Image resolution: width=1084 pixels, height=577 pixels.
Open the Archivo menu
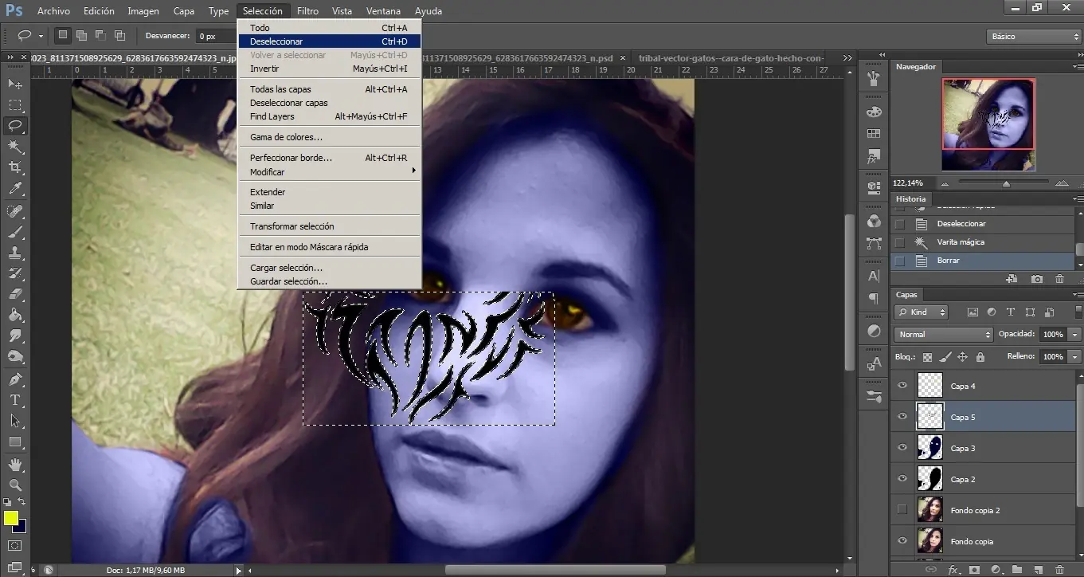tap(53, 11)
